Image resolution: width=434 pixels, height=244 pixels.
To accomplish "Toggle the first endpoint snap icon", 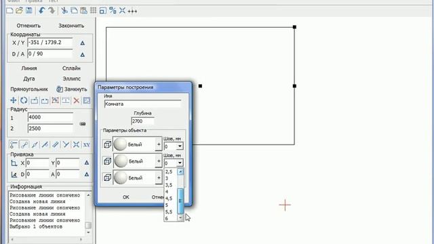I will 14,144.
